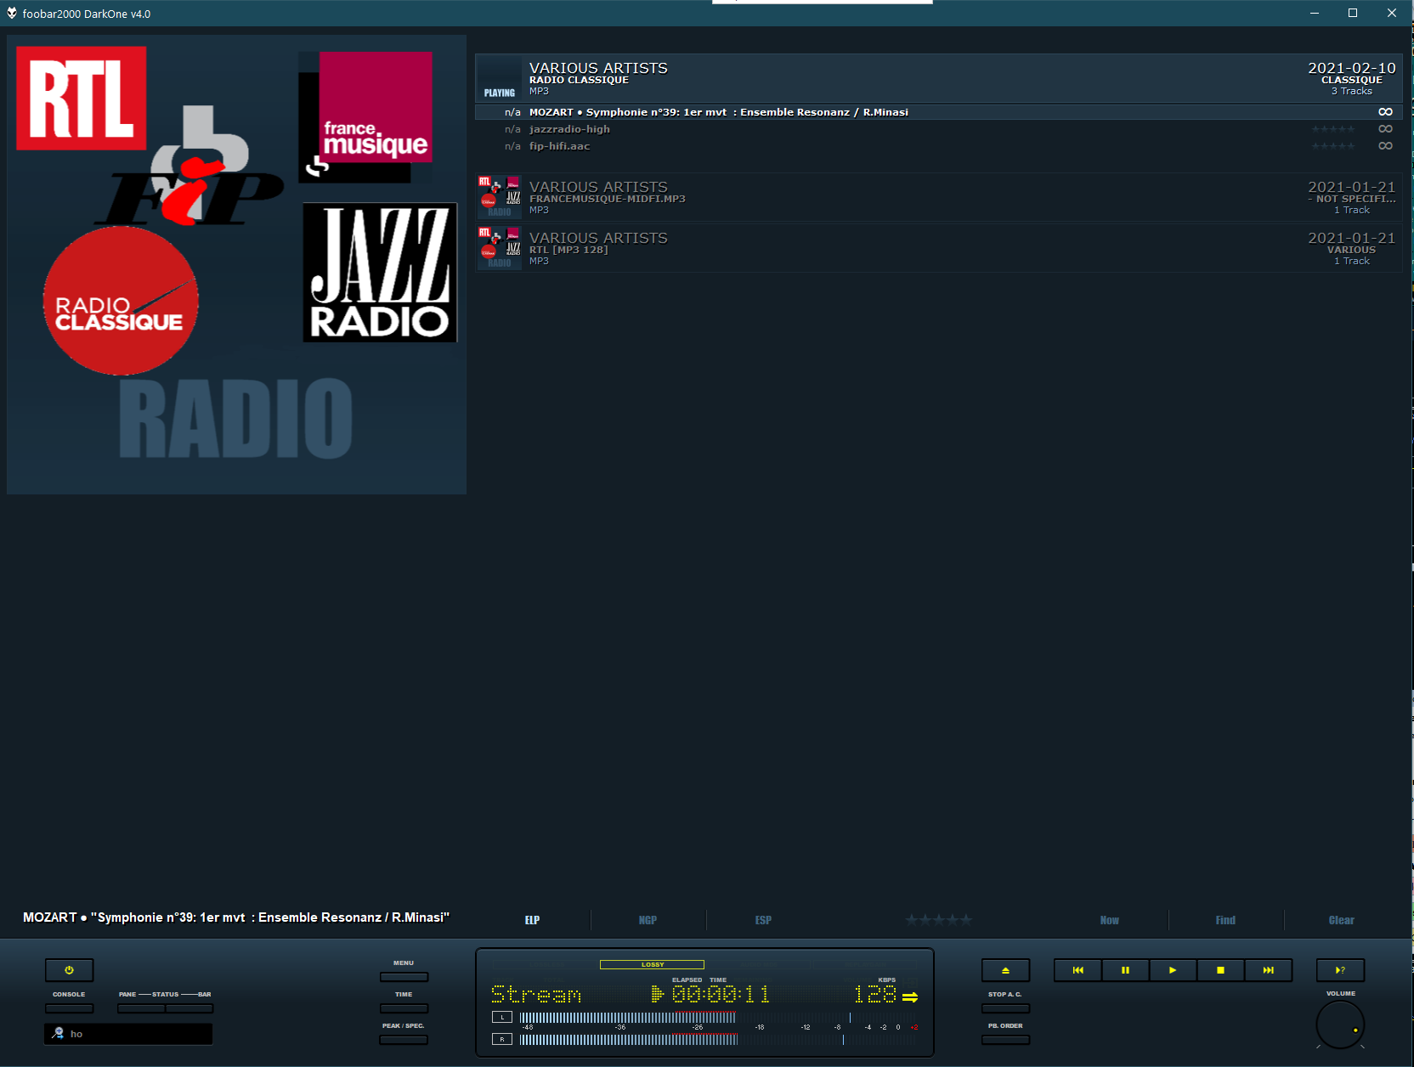Click the yellow power button
1414x1067 pixels.
tap(69, 970)
